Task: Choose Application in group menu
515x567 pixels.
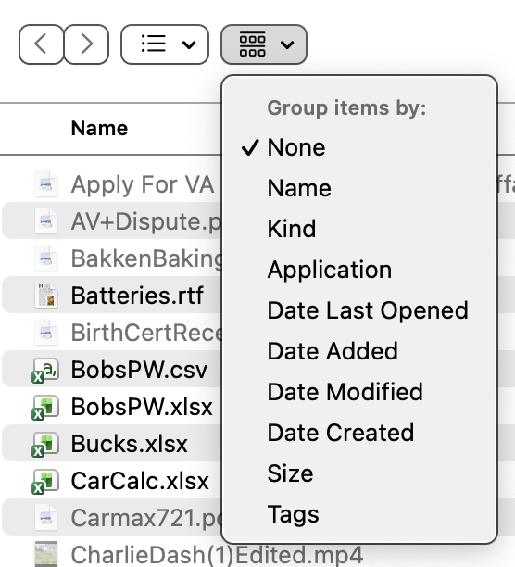Action: [x=330, y=270]
